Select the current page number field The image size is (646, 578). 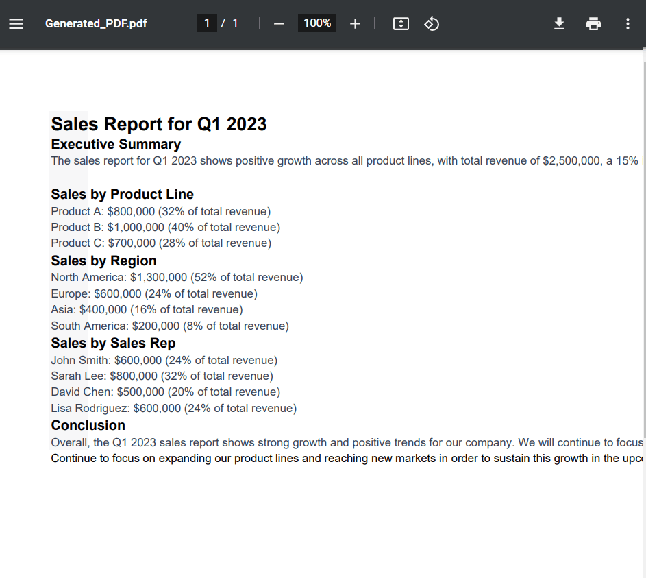(207, 23)
